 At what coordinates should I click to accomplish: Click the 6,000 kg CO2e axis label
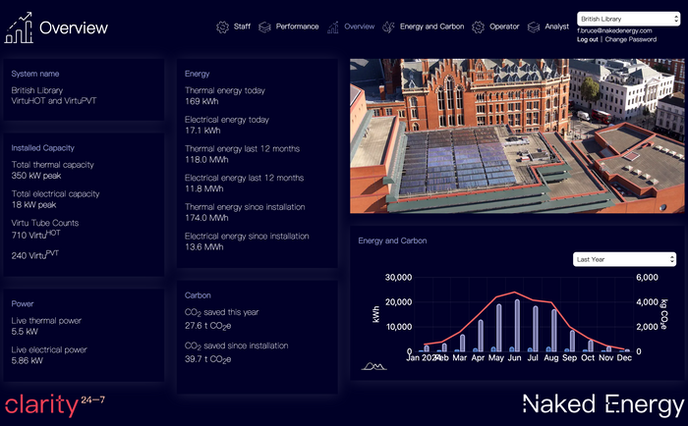tap(647, 278)
